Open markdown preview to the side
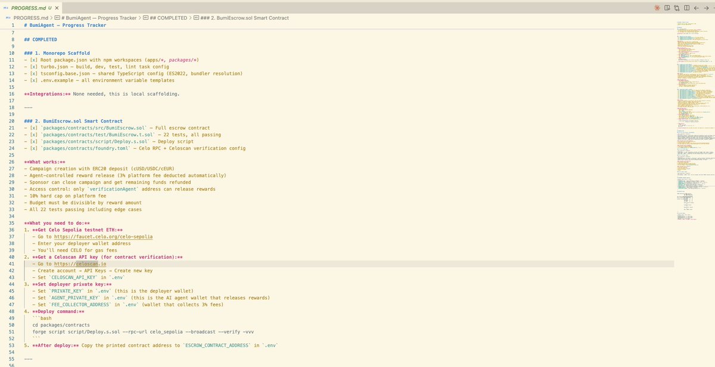The width and height of the screenshot is (715, 367). click(x=666, y=8)
